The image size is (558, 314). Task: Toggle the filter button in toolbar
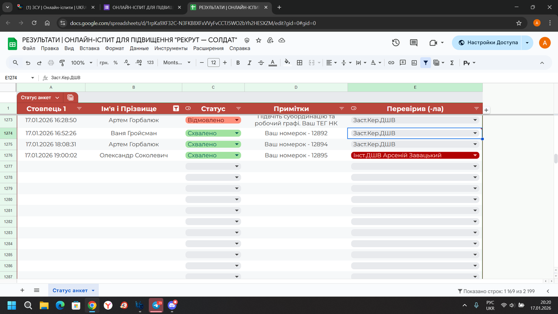pyautogui.click(x=425, y=63)
